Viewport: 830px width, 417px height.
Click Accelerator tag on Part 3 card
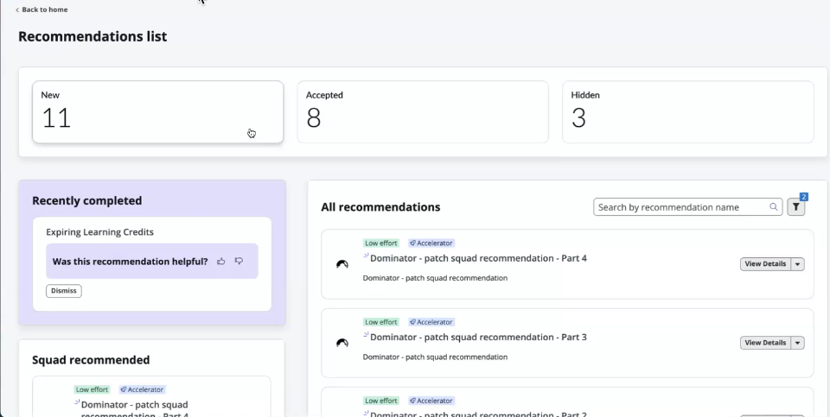pyautogui.click(x=431, y=322)
